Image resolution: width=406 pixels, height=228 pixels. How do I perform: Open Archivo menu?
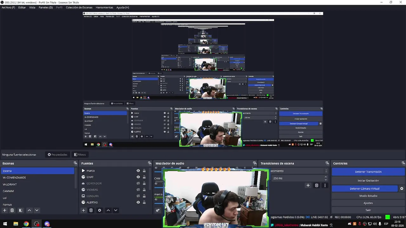(x=8, y=7)
